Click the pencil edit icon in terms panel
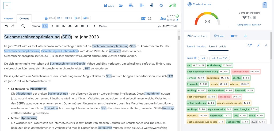This screenshot has height=131, width=274. (266, 46)
